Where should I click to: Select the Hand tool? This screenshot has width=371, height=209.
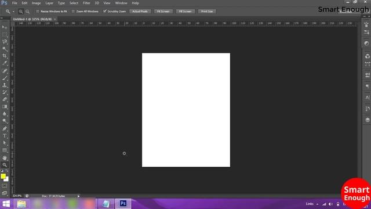click(5, 157)
